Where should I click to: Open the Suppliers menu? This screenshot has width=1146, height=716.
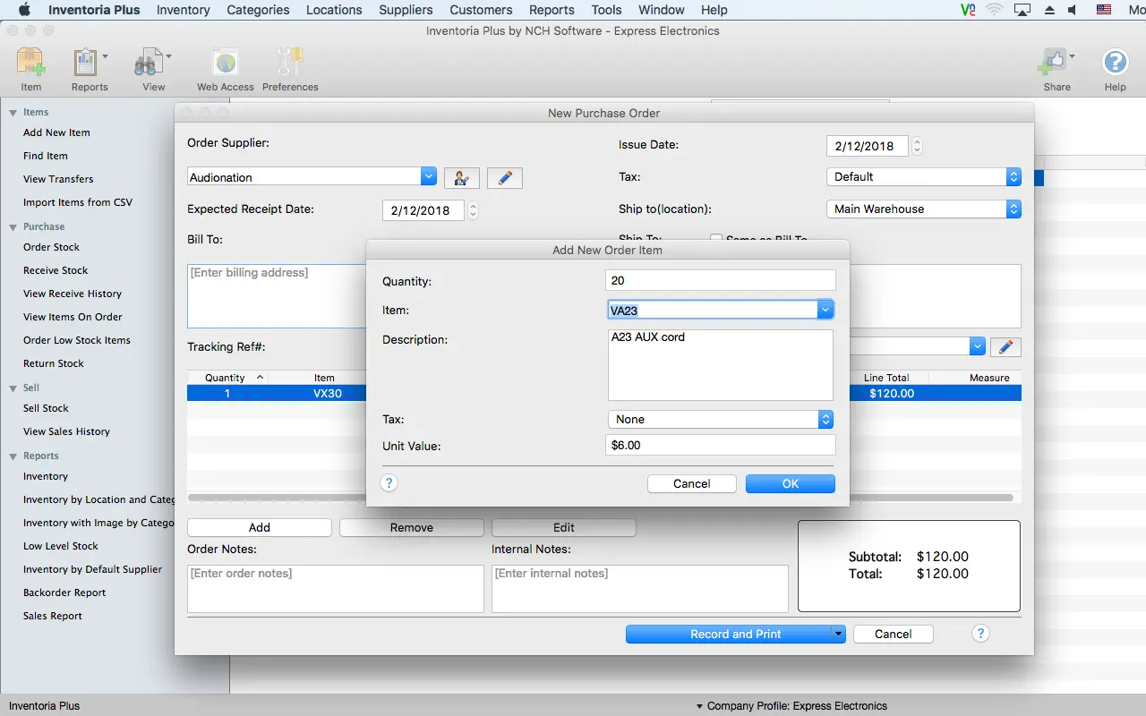click(406, 10)
